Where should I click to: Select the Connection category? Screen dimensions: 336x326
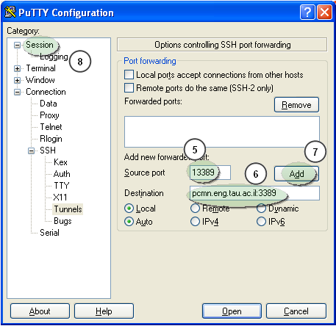pyautogui.click(x=46, y=92)
